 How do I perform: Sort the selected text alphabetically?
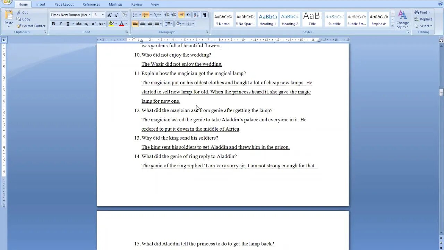point(196,15)
